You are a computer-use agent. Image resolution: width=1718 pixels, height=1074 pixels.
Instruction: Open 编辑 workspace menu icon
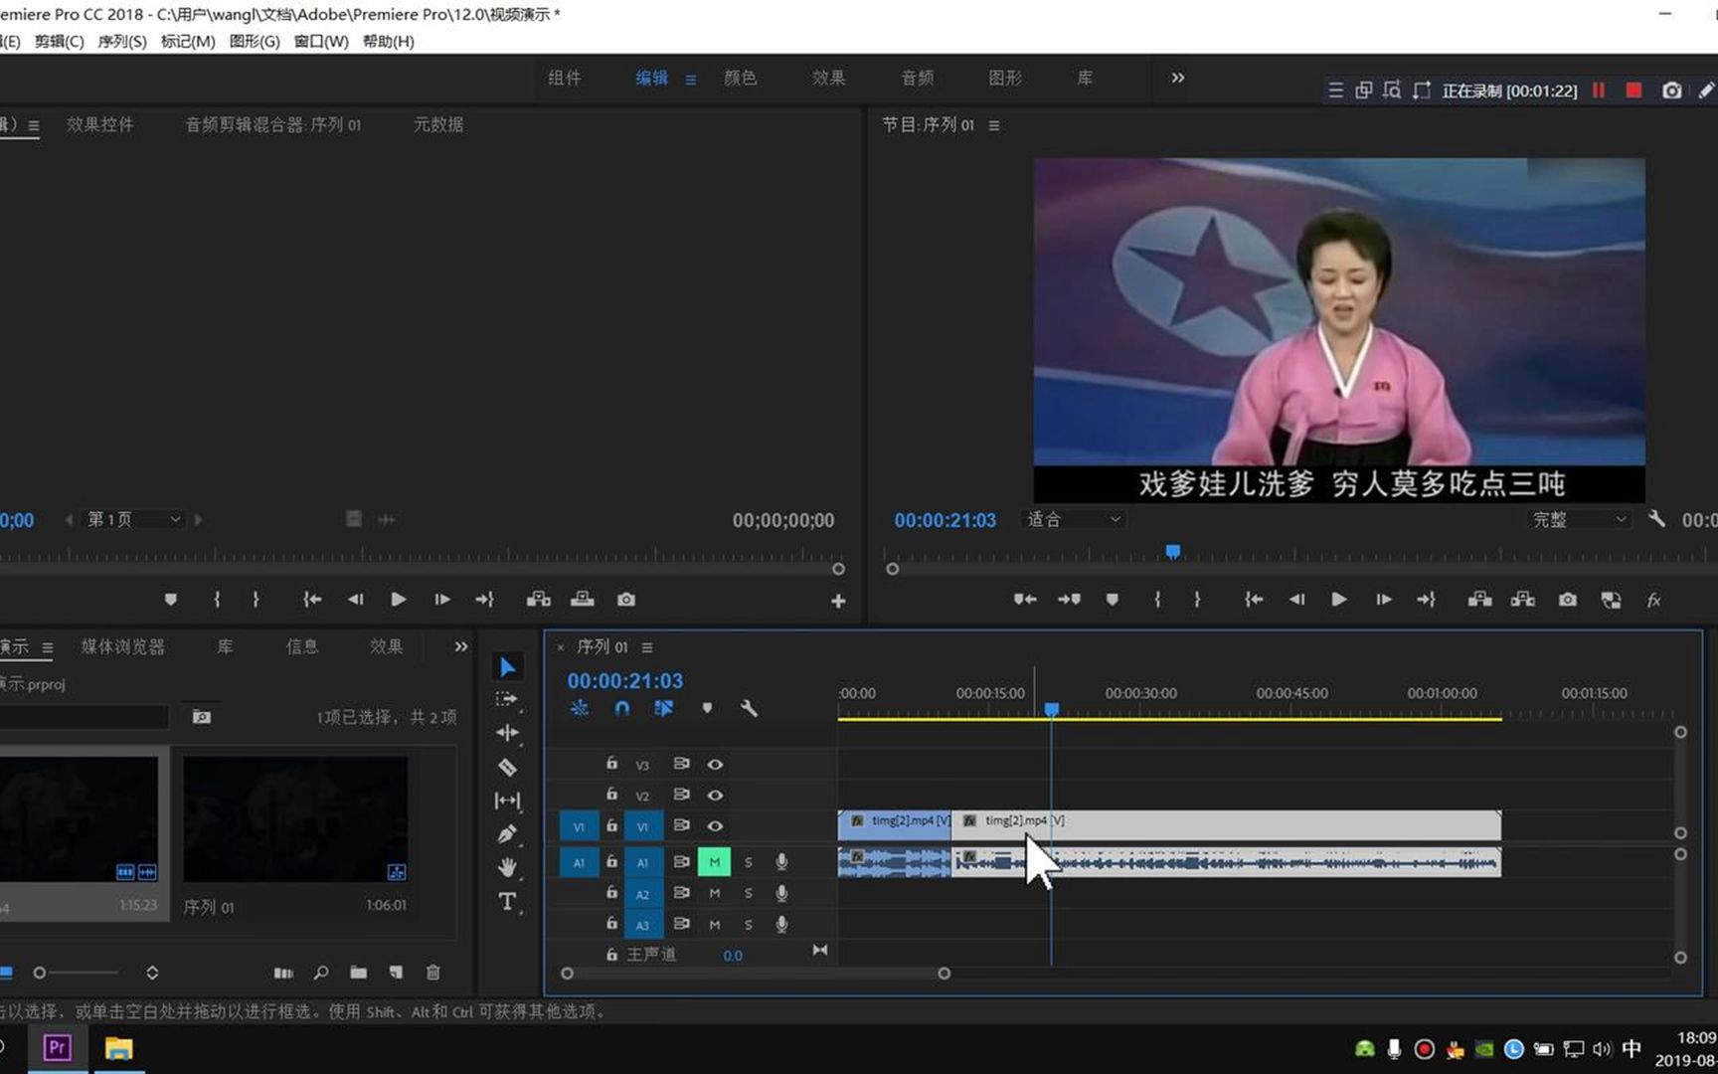point(691,80)
